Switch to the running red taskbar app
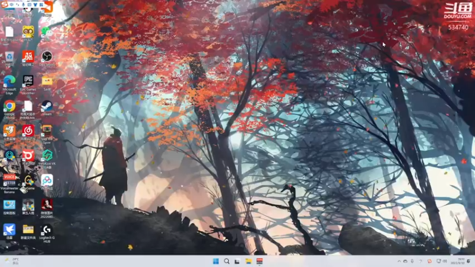 point(259,261)
